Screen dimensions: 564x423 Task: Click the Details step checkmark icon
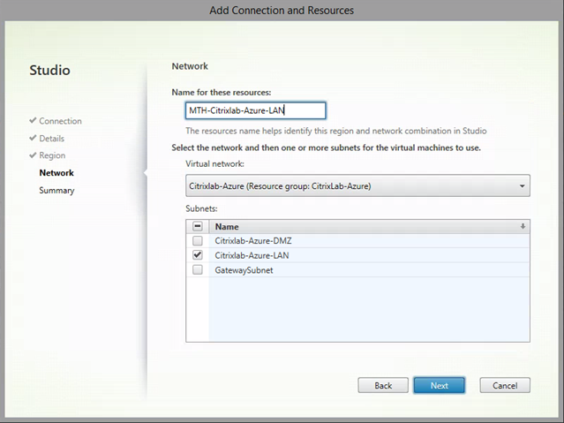click(33, 138)
